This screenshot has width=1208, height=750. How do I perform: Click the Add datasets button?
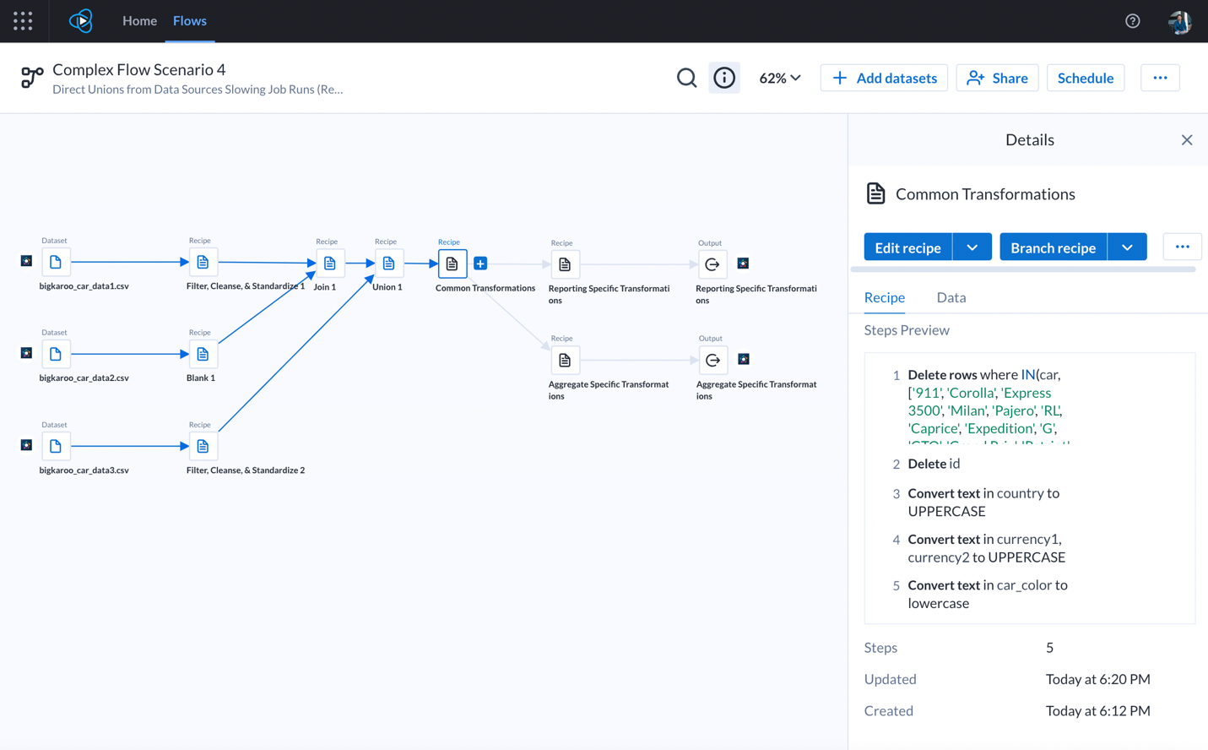[x=884, y=78]
